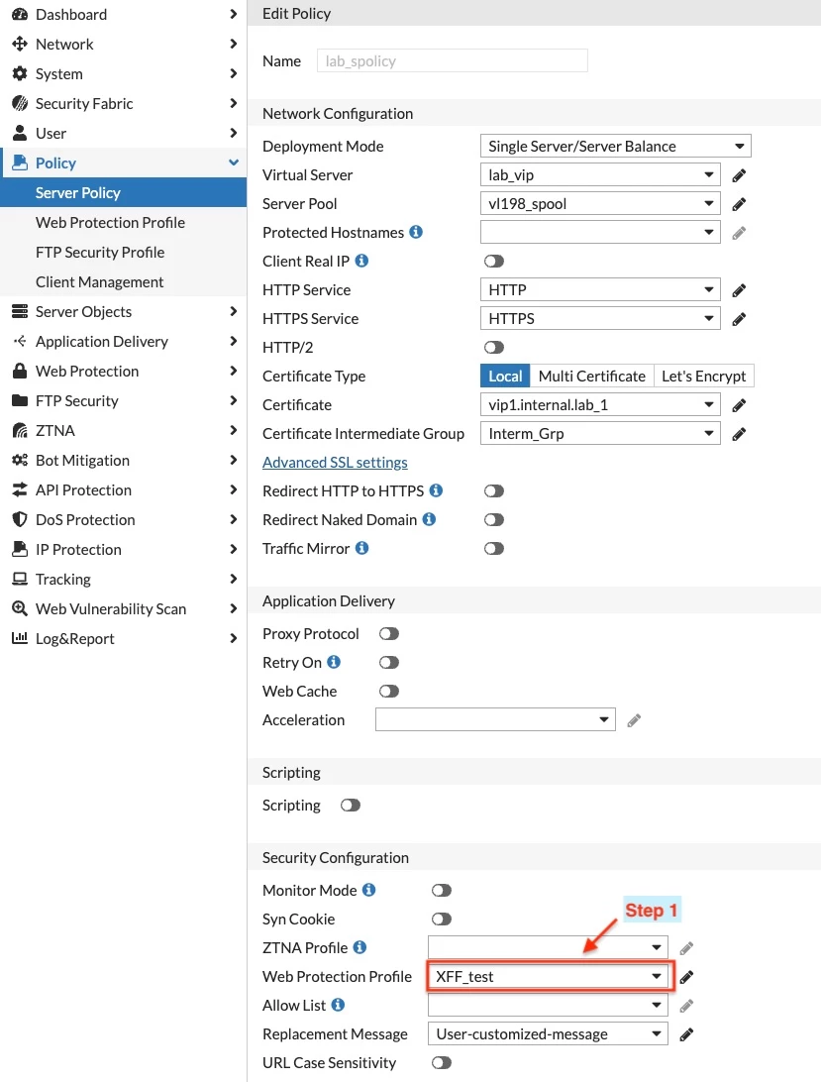Click the Network sidebar icon
821x1082 pixels.
(20, 44)
